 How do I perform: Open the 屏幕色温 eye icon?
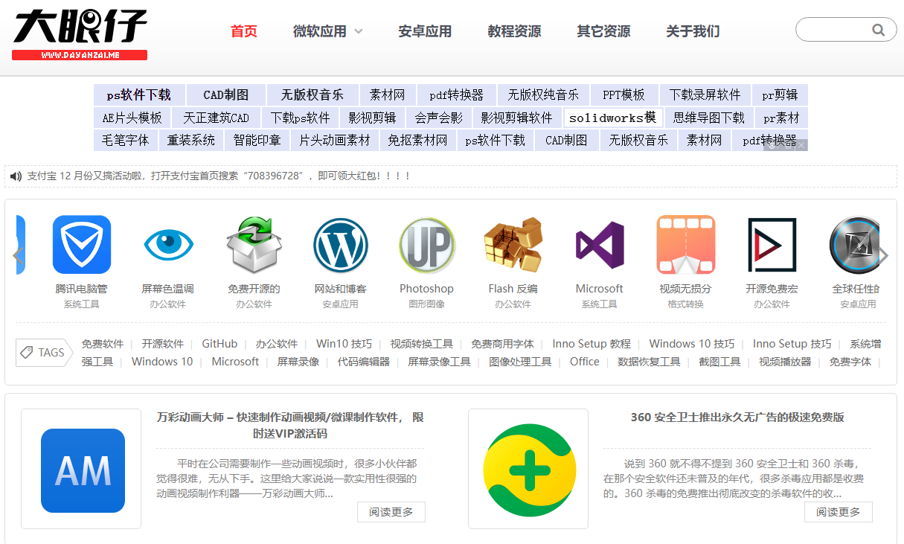168,245
